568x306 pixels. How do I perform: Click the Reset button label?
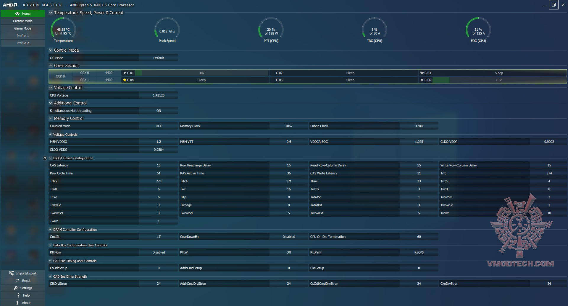26,281
